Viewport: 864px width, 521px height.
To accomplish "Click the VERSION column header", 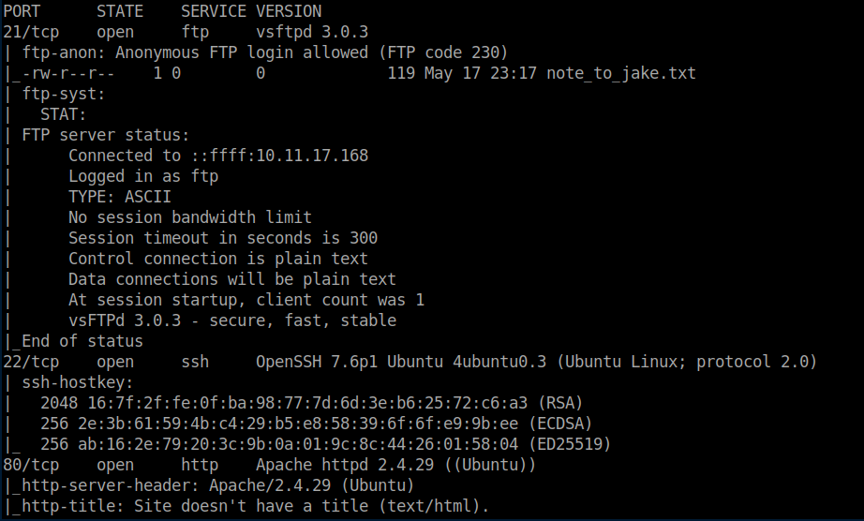I will 289,11.
